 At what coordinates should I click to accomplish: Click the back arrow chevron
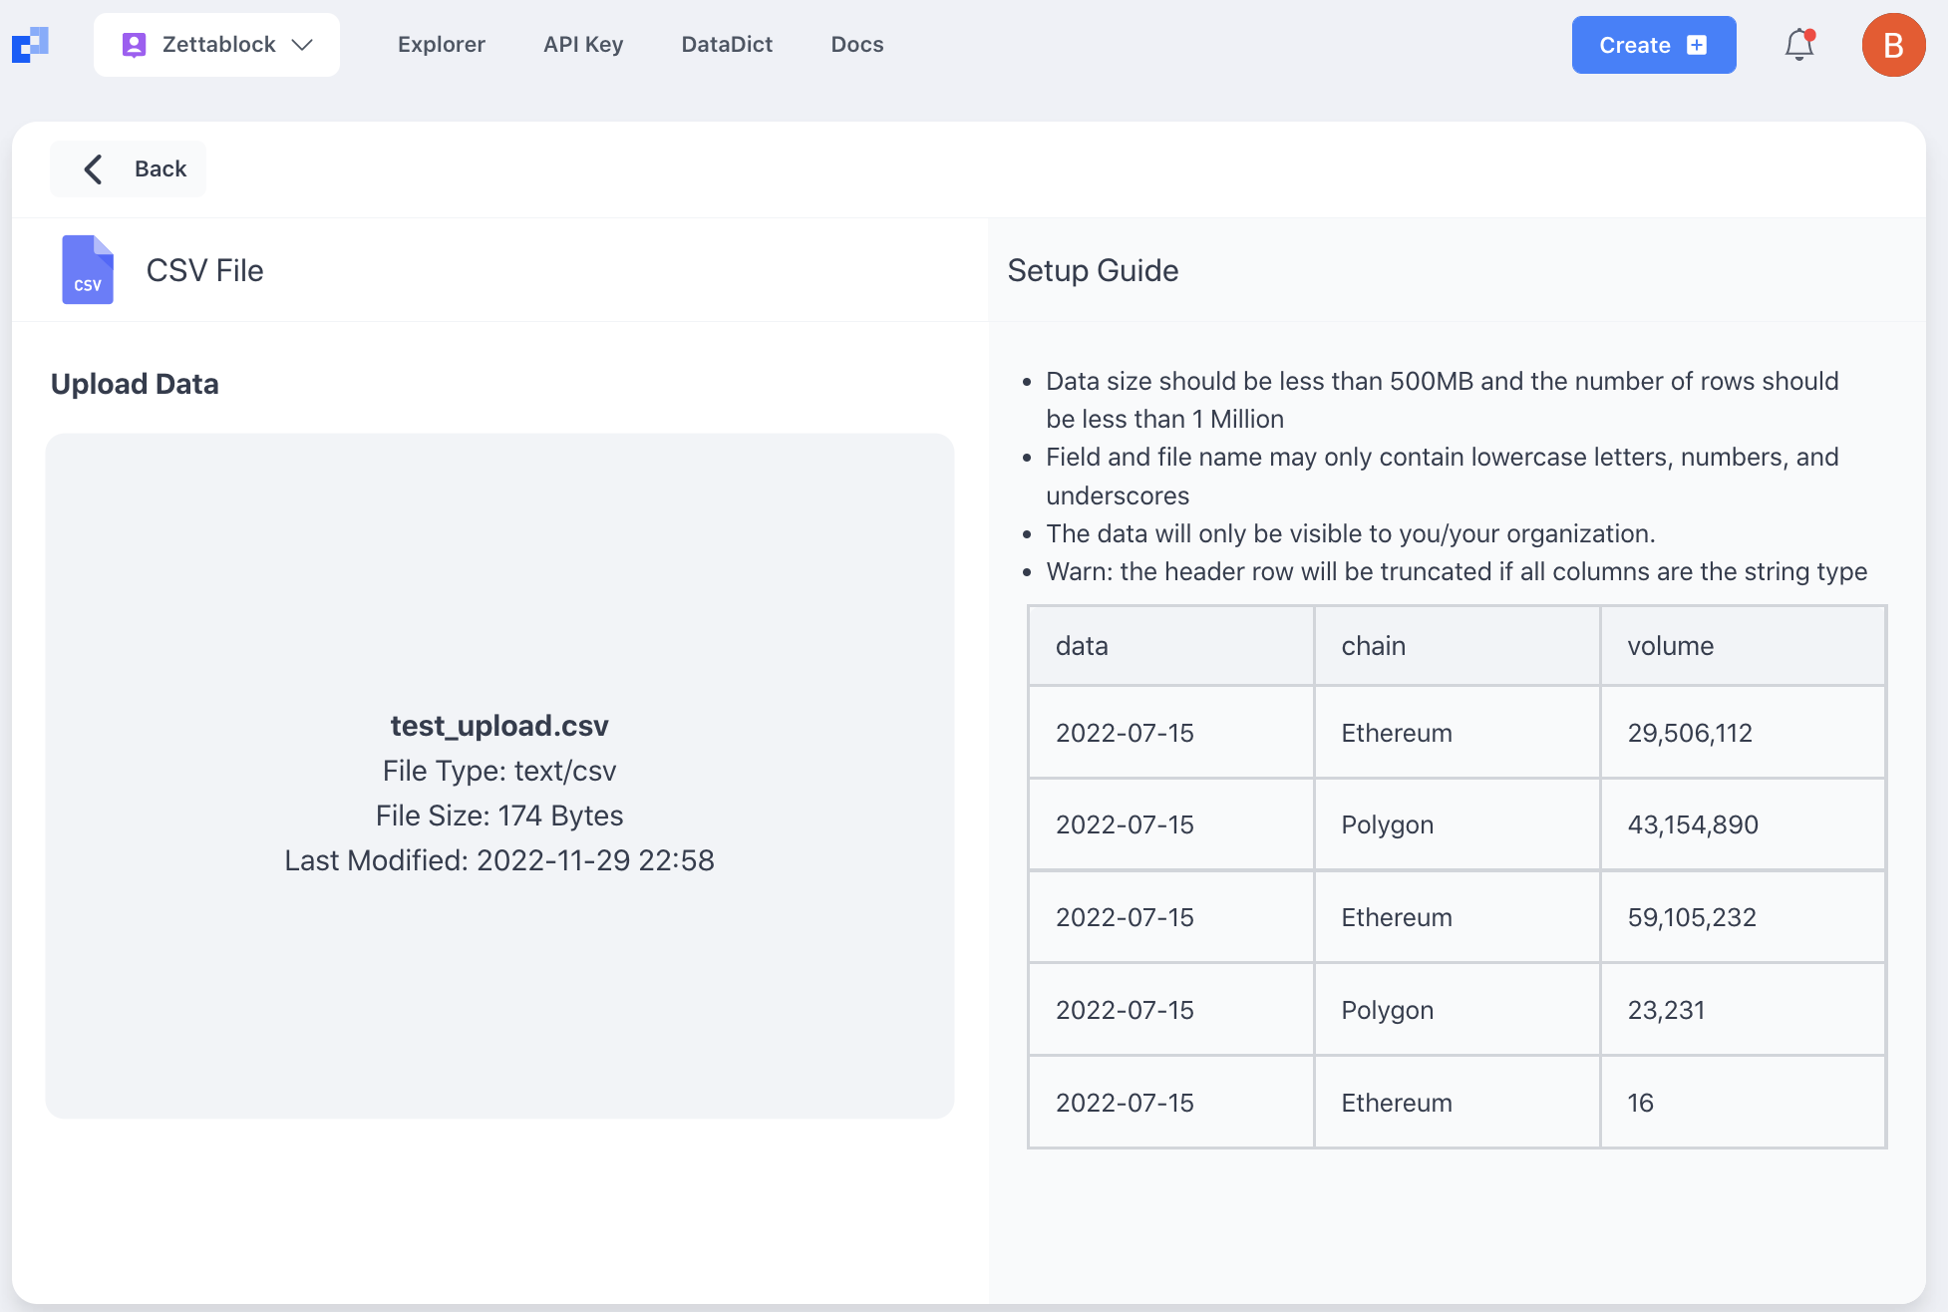[94, 169]
